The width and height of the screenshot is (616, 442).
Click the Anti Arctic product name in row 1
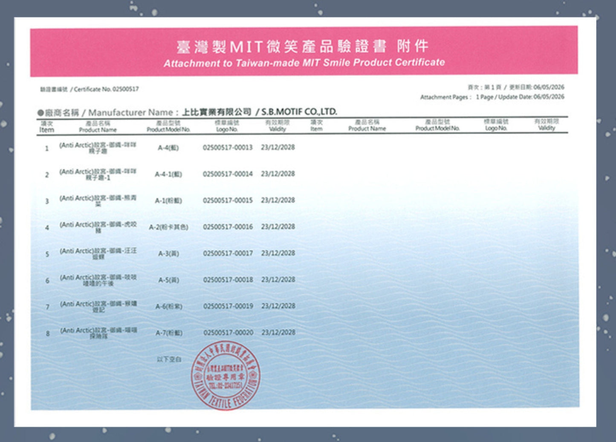(x=98, y=148)
